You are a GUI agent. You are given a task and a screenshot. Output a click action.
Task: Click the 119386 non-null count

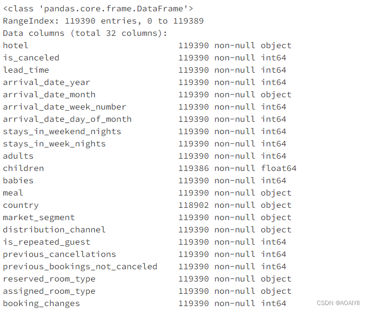(x=194, y=168)
